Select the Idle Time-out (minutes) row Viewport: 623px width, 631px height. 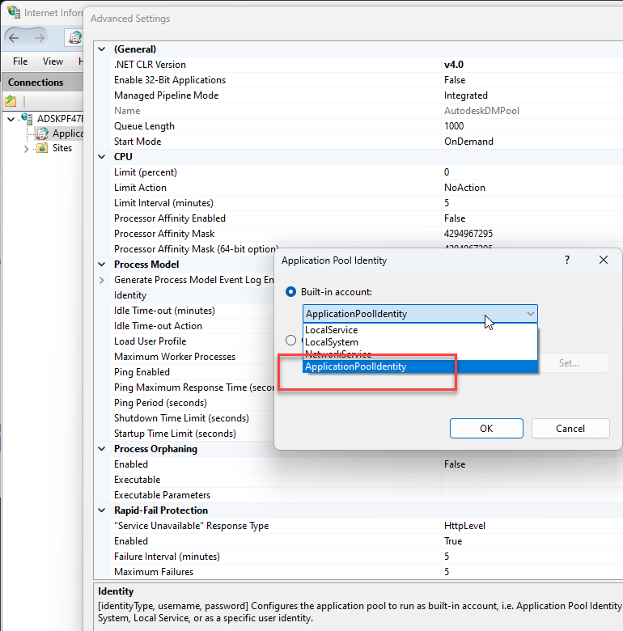click(193, 311)
